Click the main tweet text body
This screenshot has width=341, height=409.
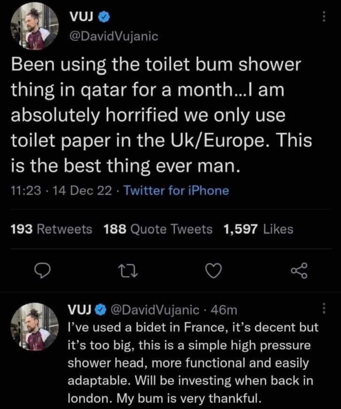coord(161,114)
